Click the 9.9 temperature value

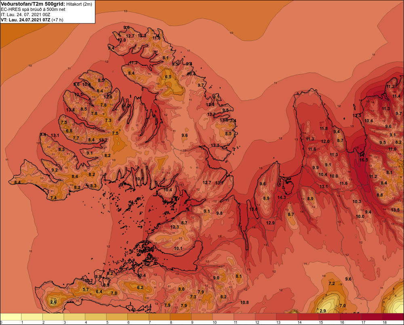(316, 168)
